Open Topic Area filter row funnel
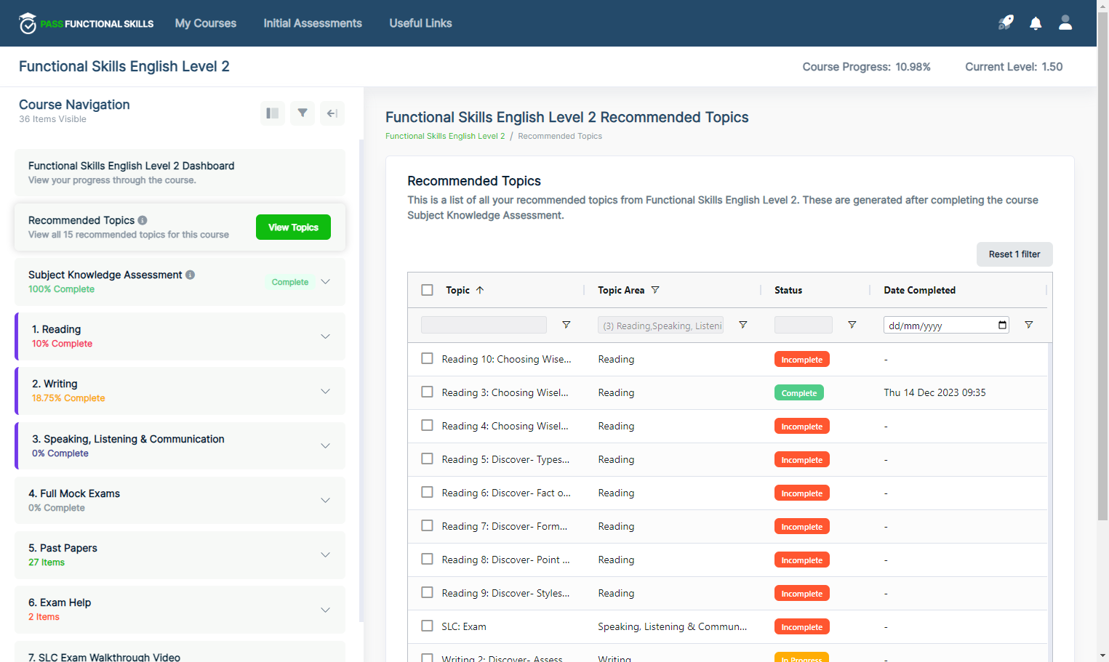Screen dimensions: 1109x662 coord(743,325)
